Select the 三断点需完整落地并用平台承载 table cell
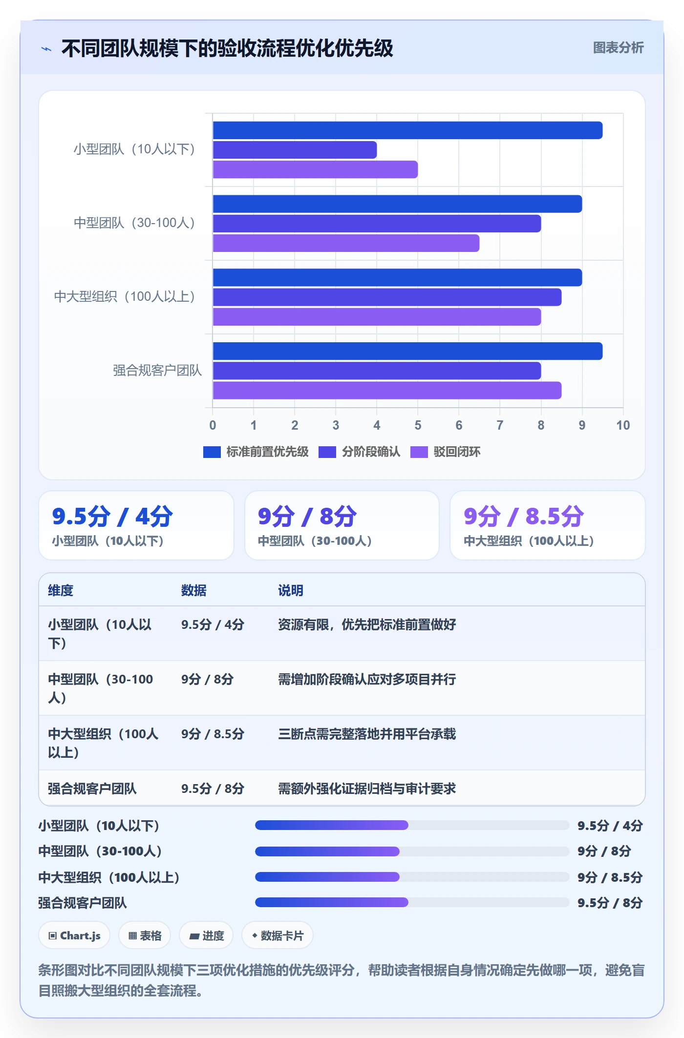684x1038 pixels. click(367, 734)
